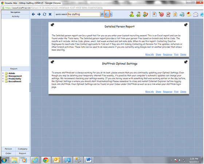Select the Recruitment report folder
The height and width of the screenshot is (164, 204).
pos(15,81)
